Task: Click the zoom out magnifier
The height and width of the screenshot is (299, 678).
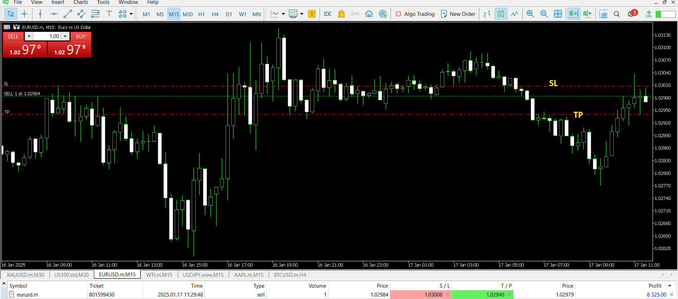Action: pyautogui.click(x=544, y=14)
